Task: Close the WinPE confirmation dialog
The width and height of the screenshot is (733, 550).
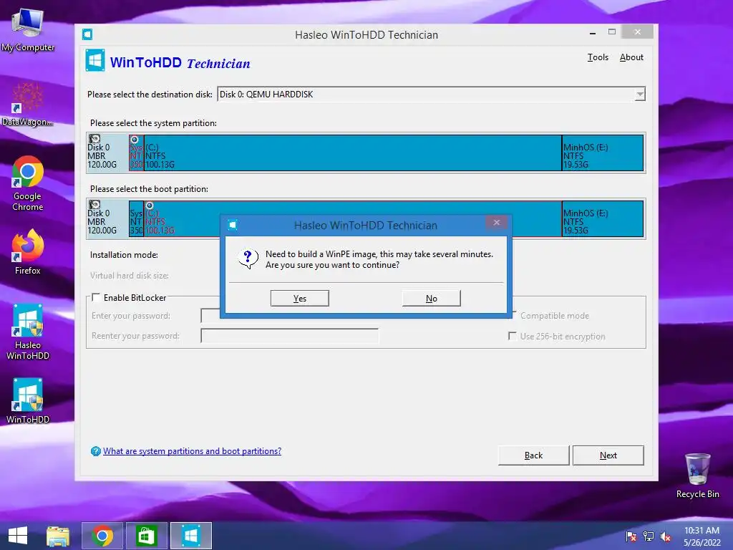Action: [497, 223]
